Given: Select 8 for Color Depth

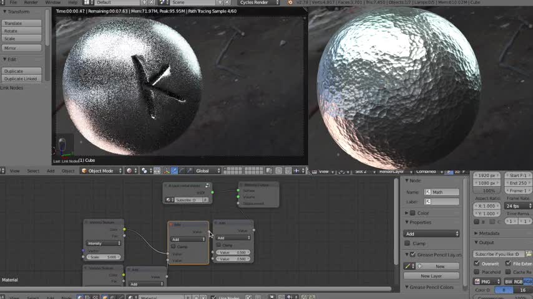Looking at the screenshot, I should pyautogui.click(x=504, y=290).
